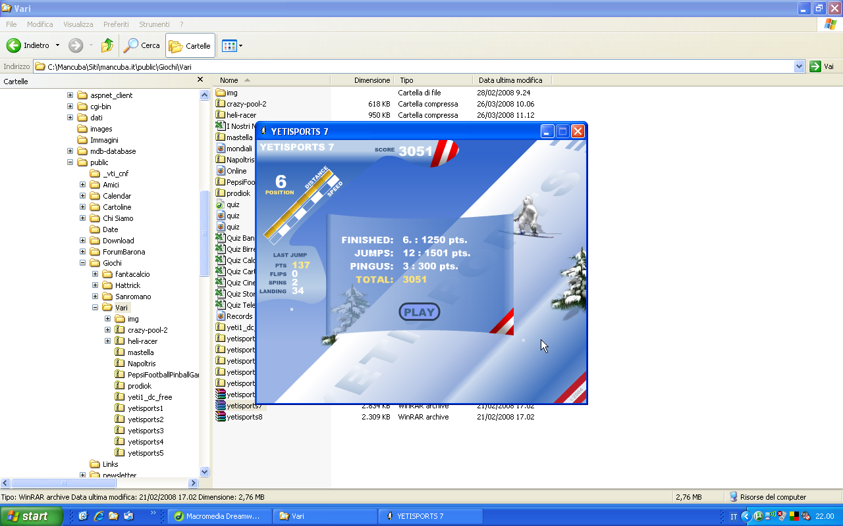Select the Records file icon
The width and height of the screenshot is (843, 526).
tap(221, 316)
